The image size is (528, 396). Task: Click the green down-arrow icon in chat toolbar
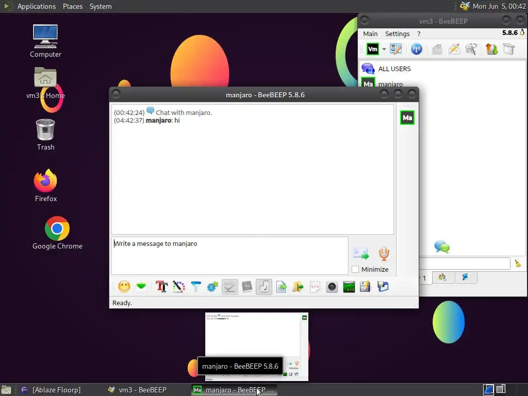[x=141, y=287]
